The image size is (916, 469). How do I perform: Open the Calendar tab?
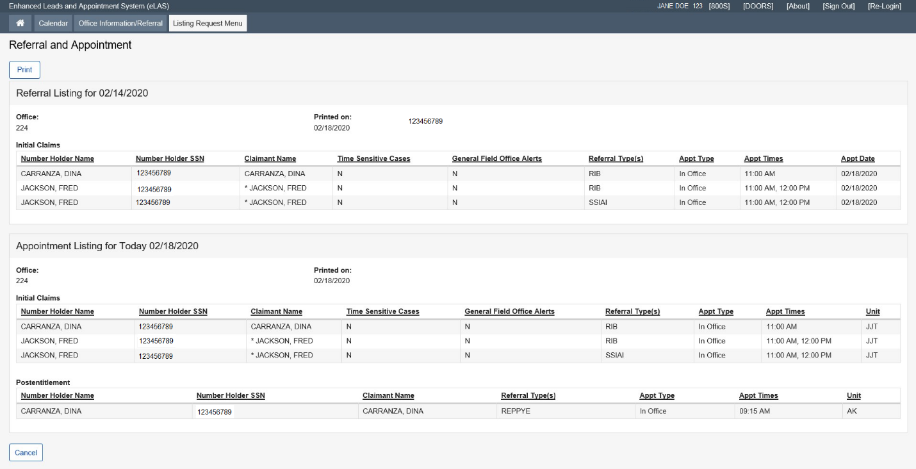click(x=53, y=23)
